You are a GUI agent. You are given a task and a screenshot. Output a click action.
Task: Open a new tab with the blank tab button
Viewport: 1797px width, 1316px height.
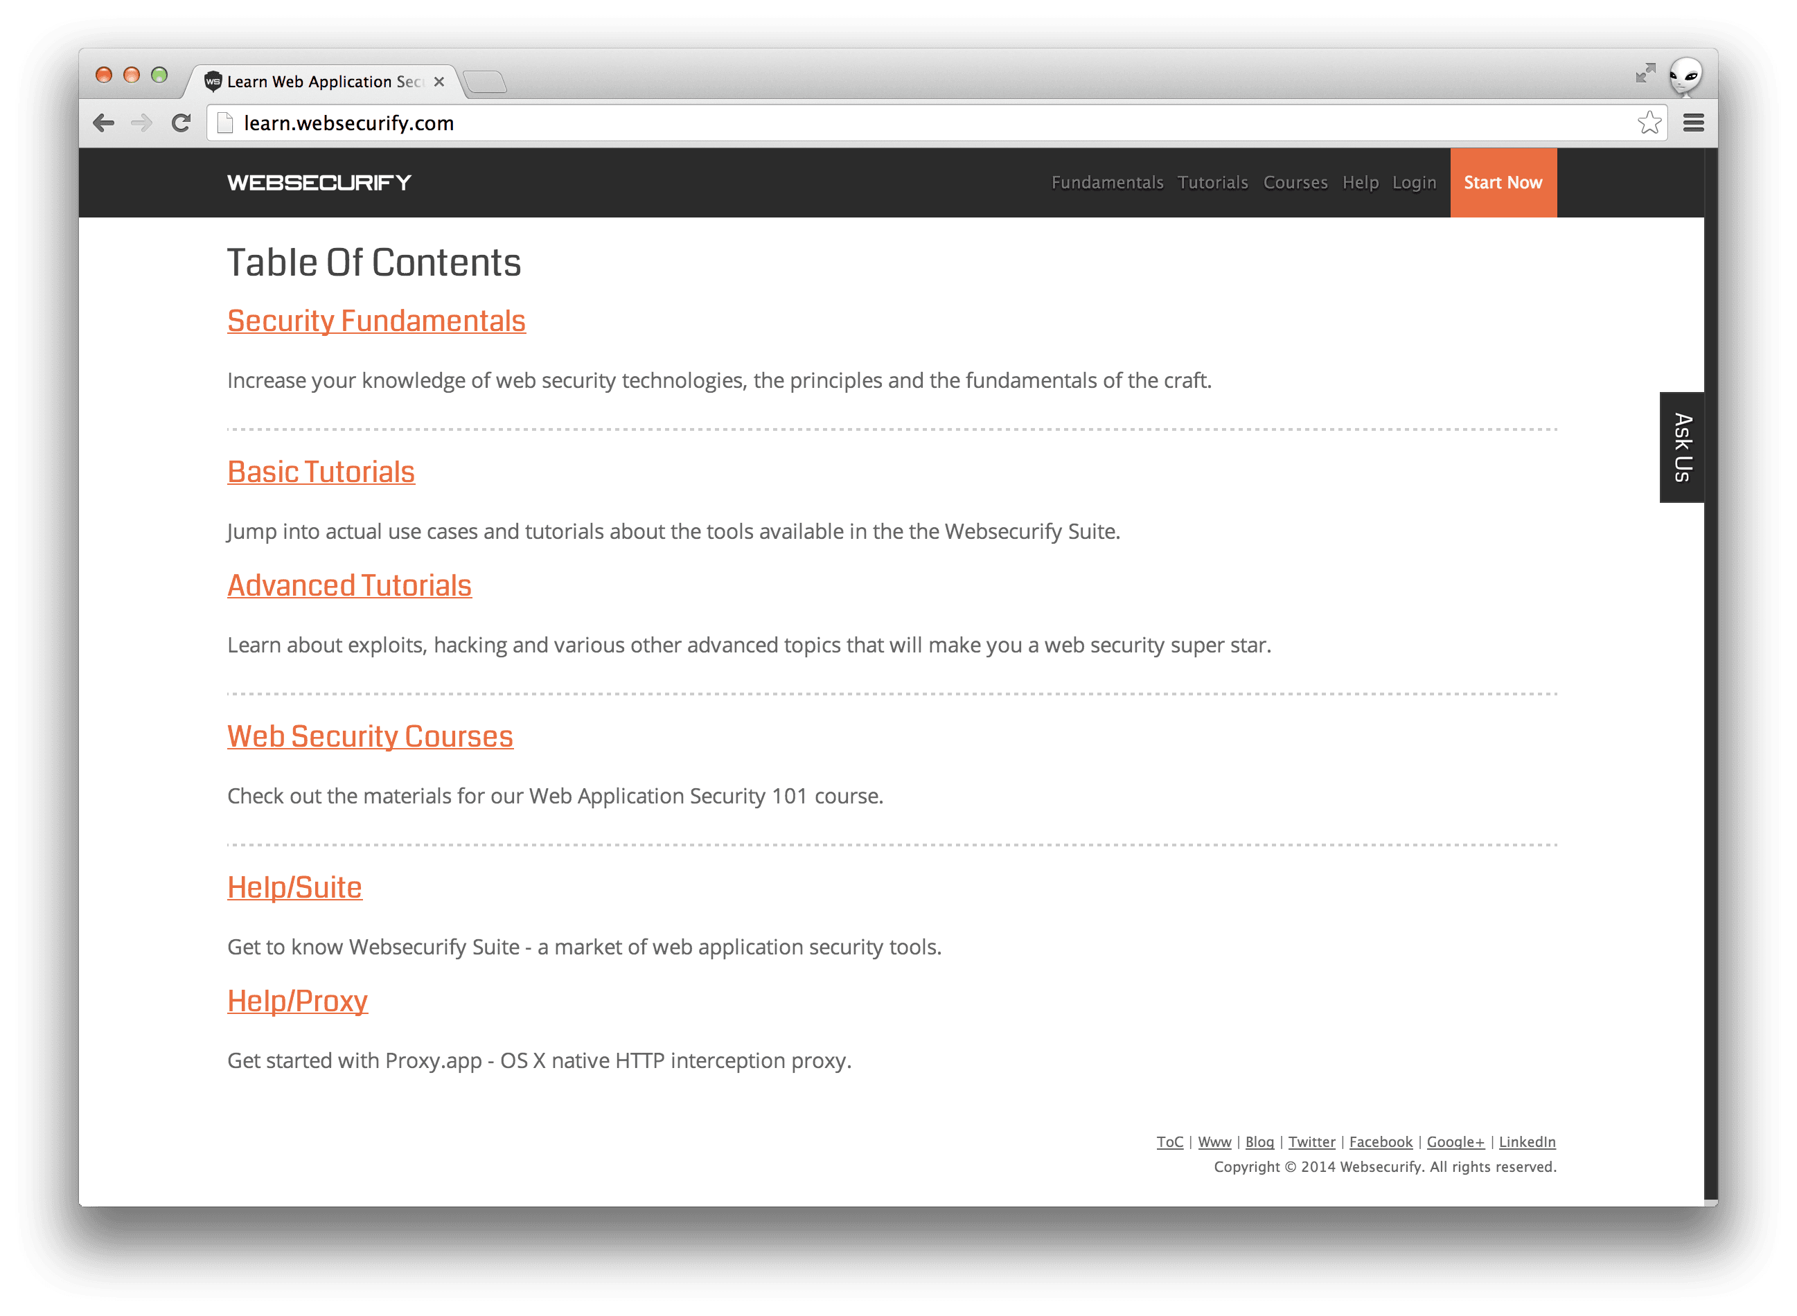(x=485, y=82)
